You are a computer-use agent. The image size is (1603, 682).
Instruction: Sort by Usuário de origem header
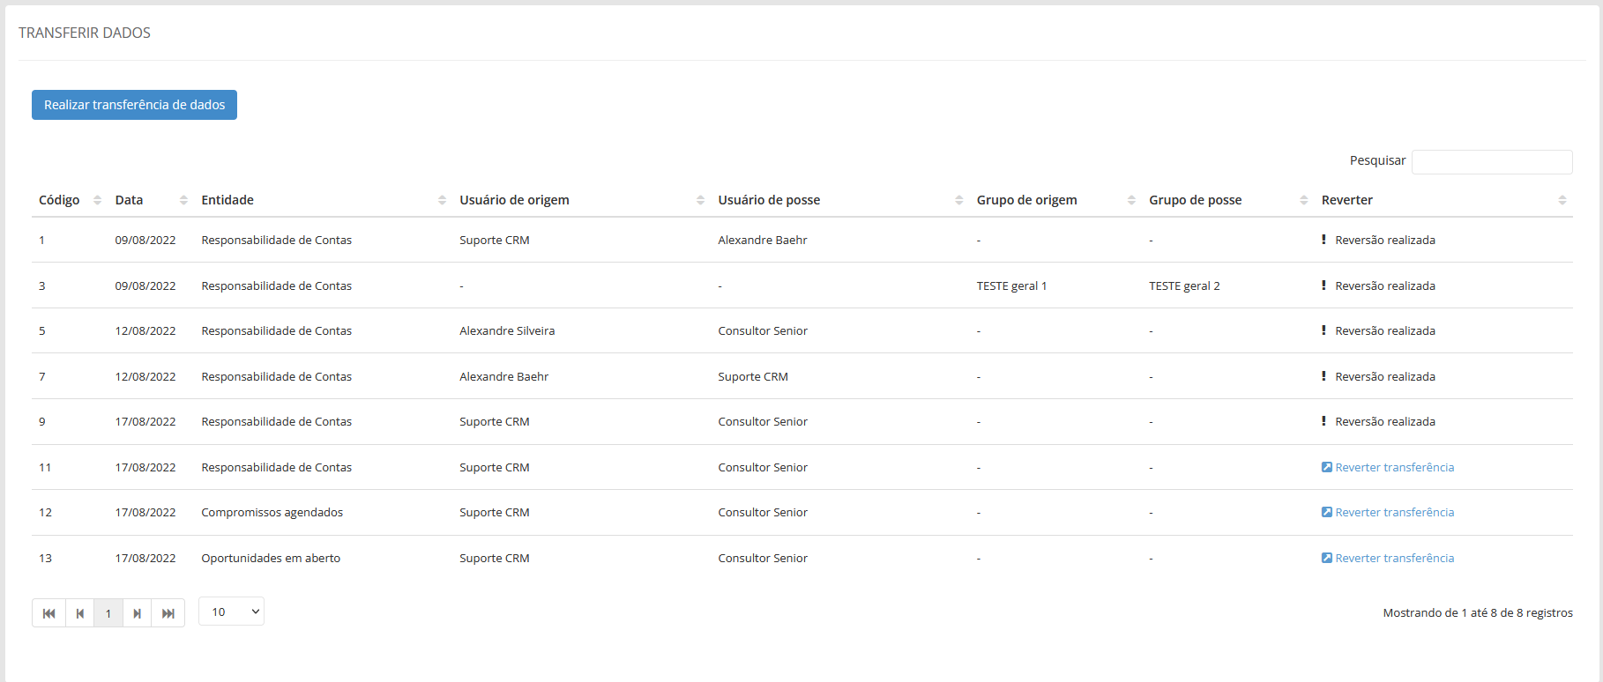514,200
